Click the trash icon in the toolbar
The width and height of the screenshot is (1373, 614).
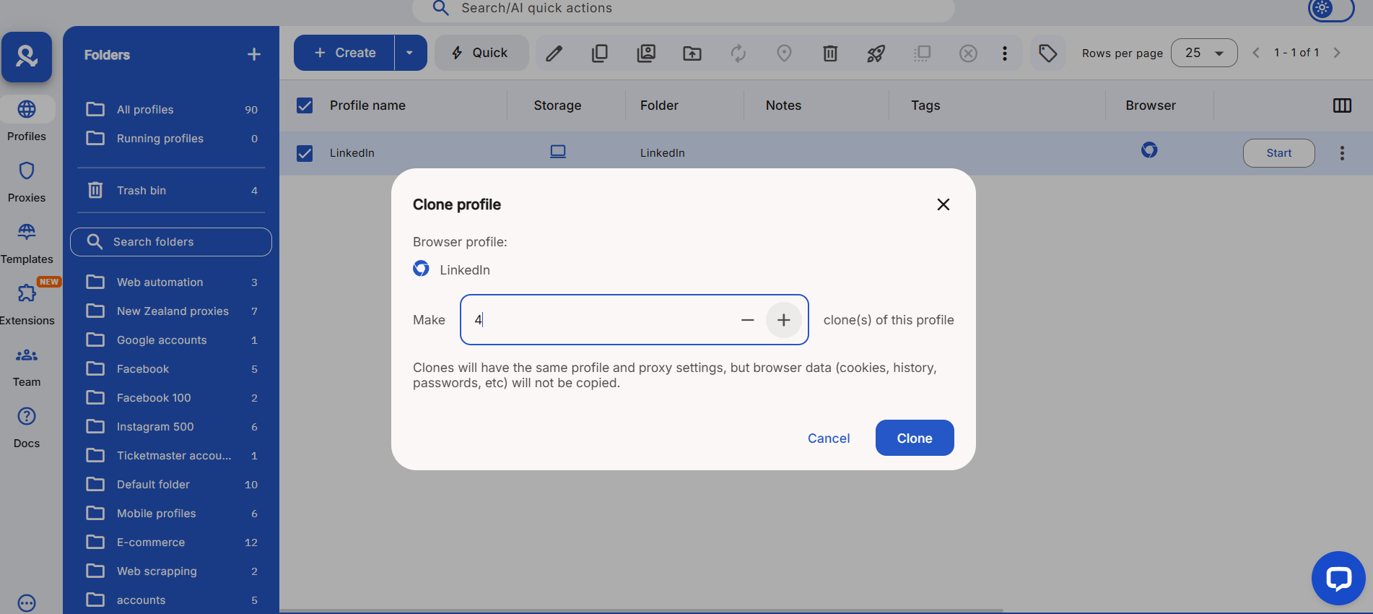tap(830, 53)
